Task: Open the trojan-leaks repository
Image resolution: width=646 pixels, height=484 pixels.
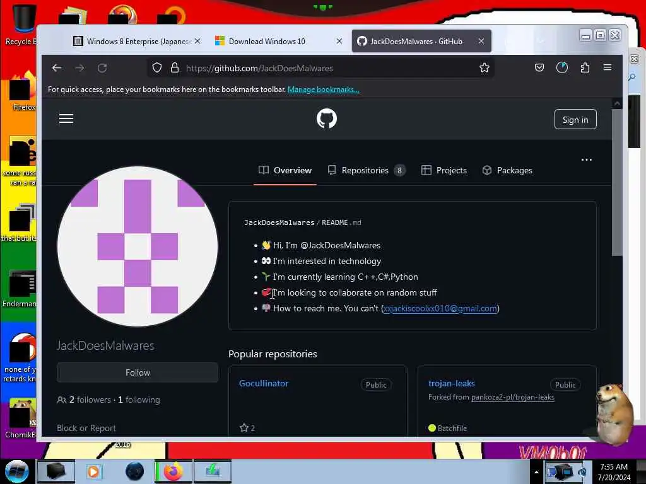Action: coord(452,383)
